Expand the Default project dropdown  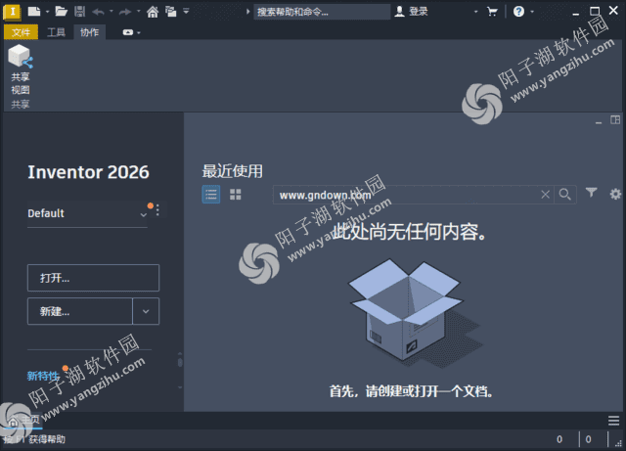(x=144, y=214)
